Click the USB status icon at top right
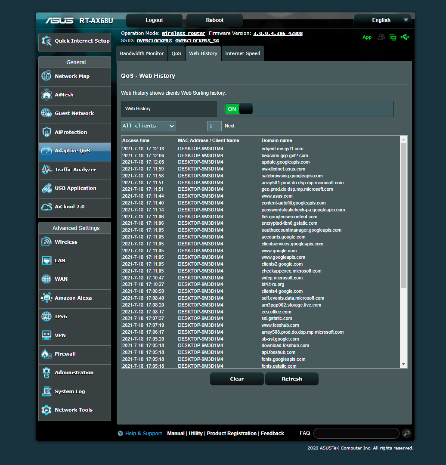The width and height of the screenshot is (446, 465). point(405,37)
